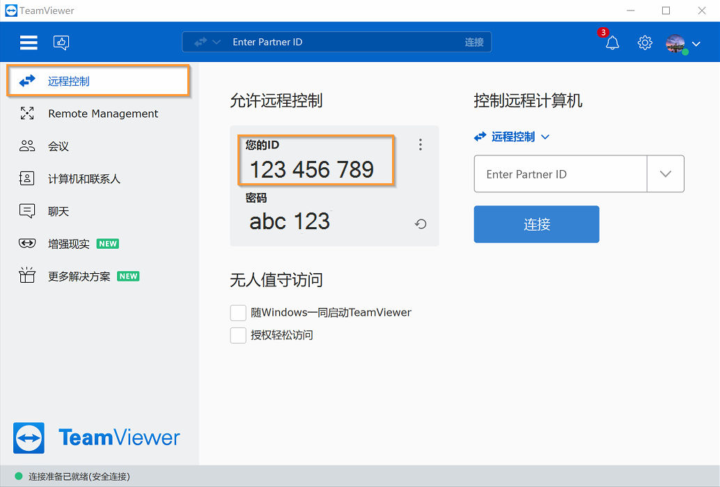The width and height of the screenshot is (720, 487).
Task: Click the TeamViewer logo in the sidebar
Action: coord(96,438)
